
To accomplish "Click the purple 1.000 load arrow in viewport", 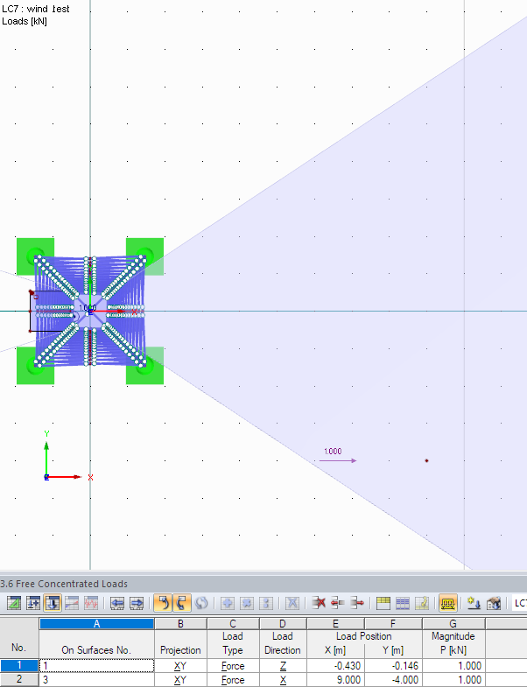I will tap(338, 460).
